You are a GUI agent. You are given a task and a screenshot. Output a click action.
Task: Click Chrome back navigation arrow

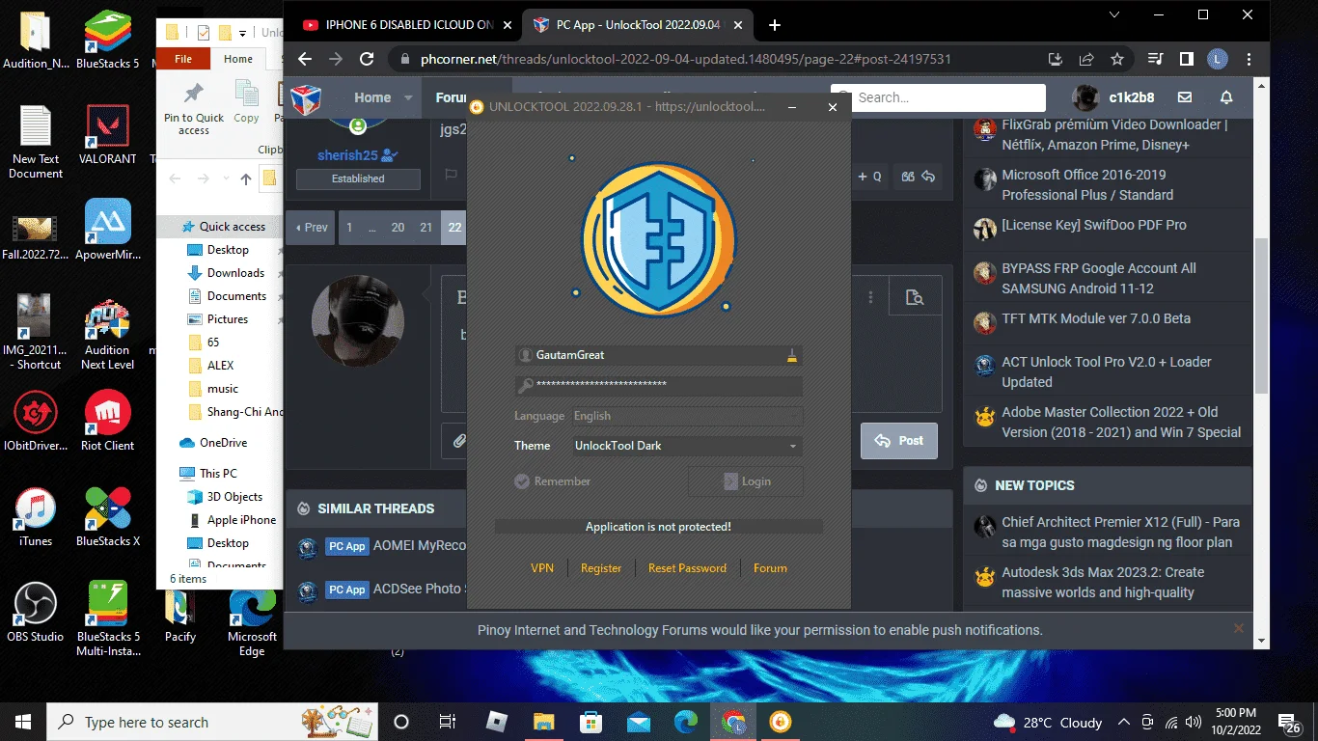coord(305,59)
